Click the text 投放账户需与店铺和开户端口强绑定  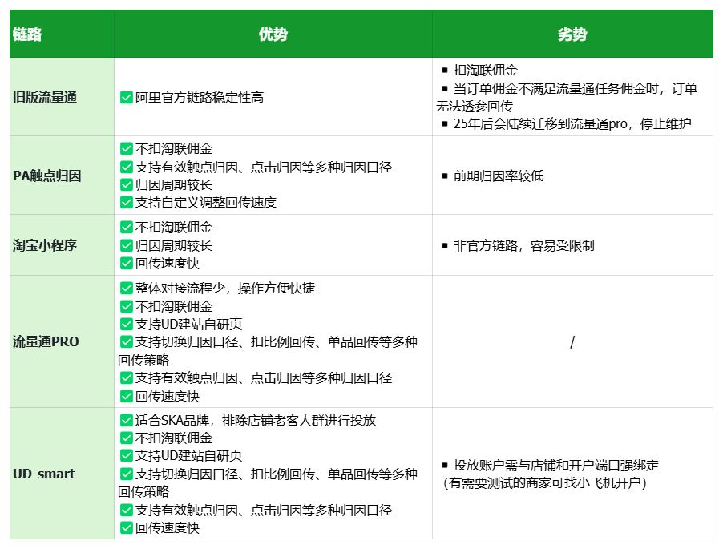point(556,465)
